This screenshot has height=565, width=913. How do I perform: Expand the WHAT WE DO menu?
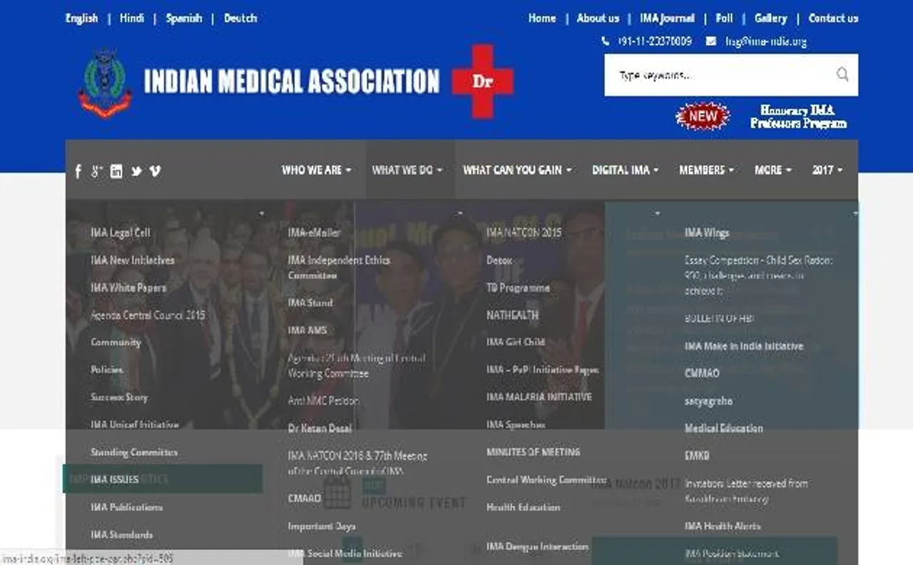coord(407,170)
